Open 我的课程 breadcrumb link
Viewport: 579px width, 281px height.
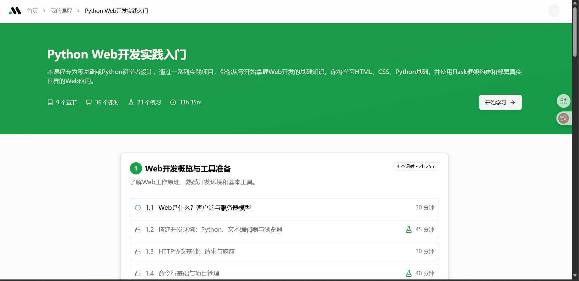click(61, 11)
